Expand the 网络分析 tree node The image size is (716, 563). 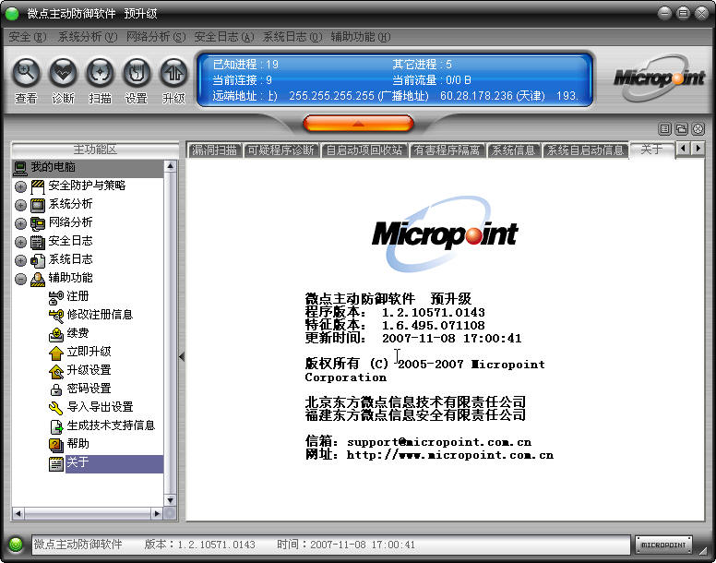pos(20,223)
